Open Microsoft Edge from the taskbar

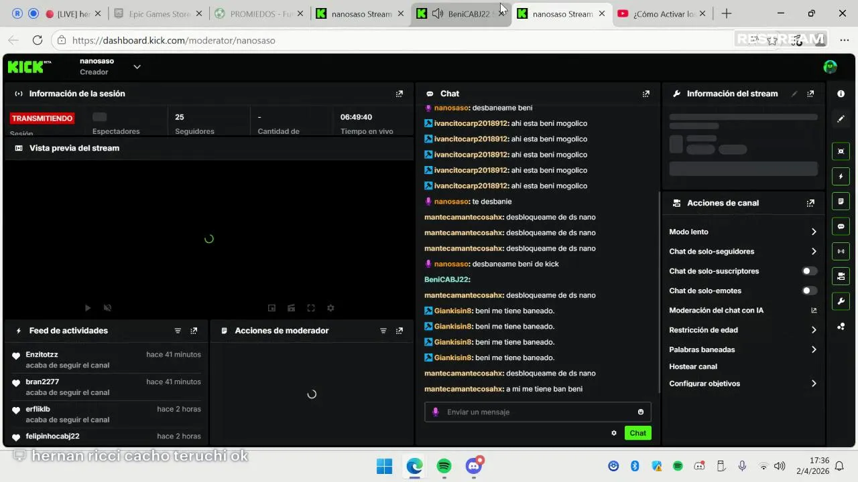414,466
